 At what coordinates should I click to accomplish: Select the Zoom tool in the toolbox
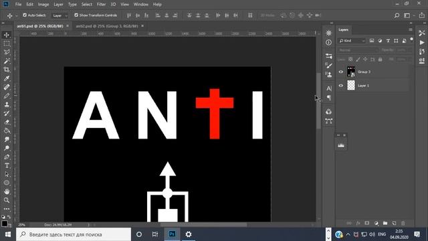click(x=7, y=200)
